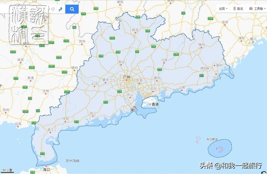
Task: Open the 工具箱 toolbox dropdown
Action: pos(256,9)
